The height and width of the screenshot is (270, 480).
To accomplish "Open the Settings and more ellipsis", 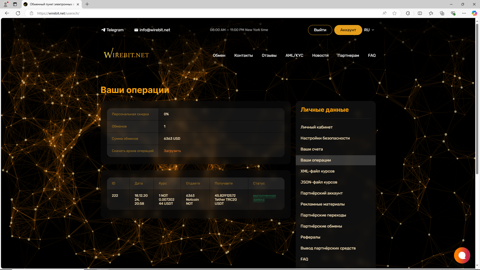I will 464,13.
